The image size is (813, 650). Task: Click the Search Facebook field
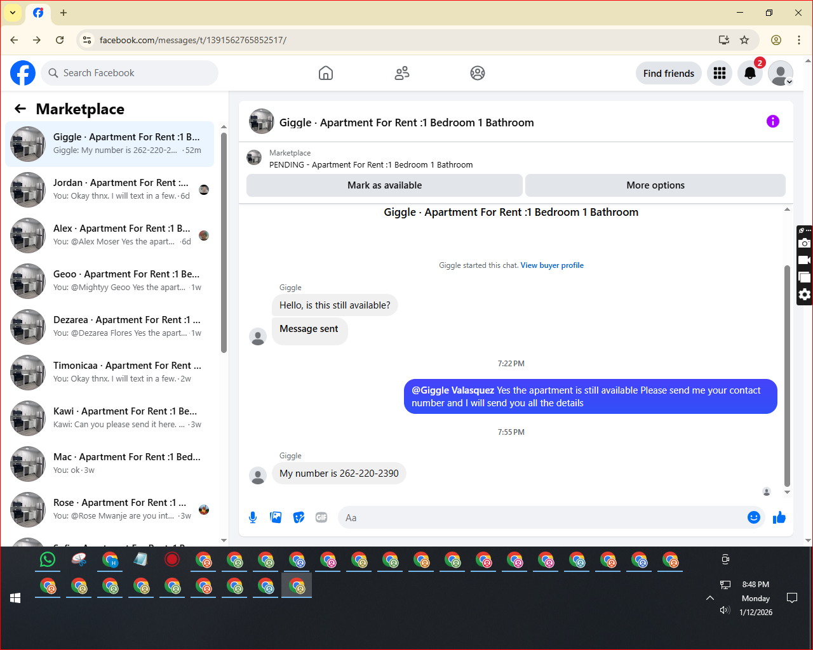click(x=130, y=73)
